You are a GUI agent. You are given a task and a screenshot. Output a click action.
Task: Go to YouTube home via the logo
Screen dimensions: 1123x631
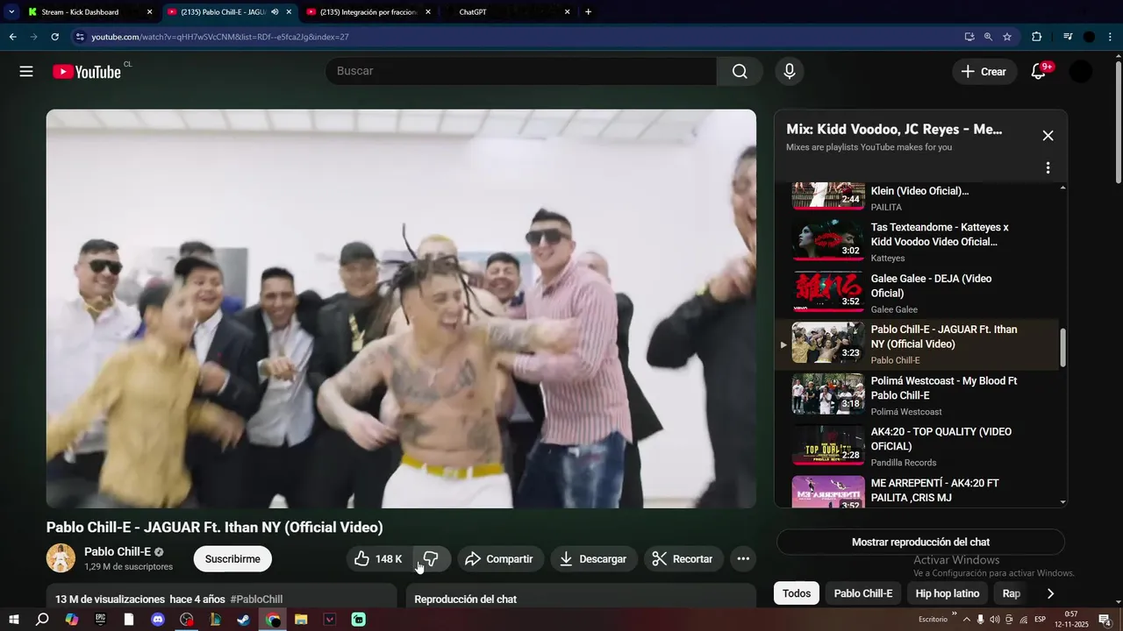point(86,72)
